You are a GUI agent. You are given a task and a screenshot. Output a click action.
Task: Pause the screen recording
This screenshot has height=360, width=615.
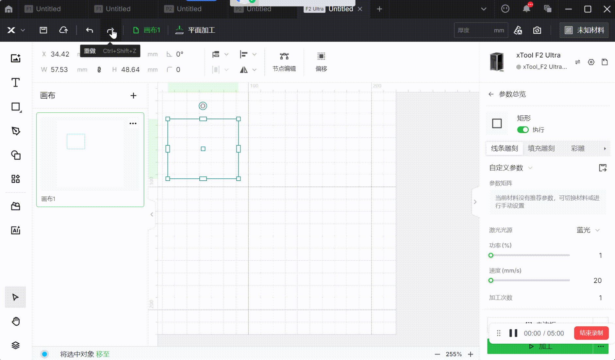pyautogui.click(x=513, y=333)
